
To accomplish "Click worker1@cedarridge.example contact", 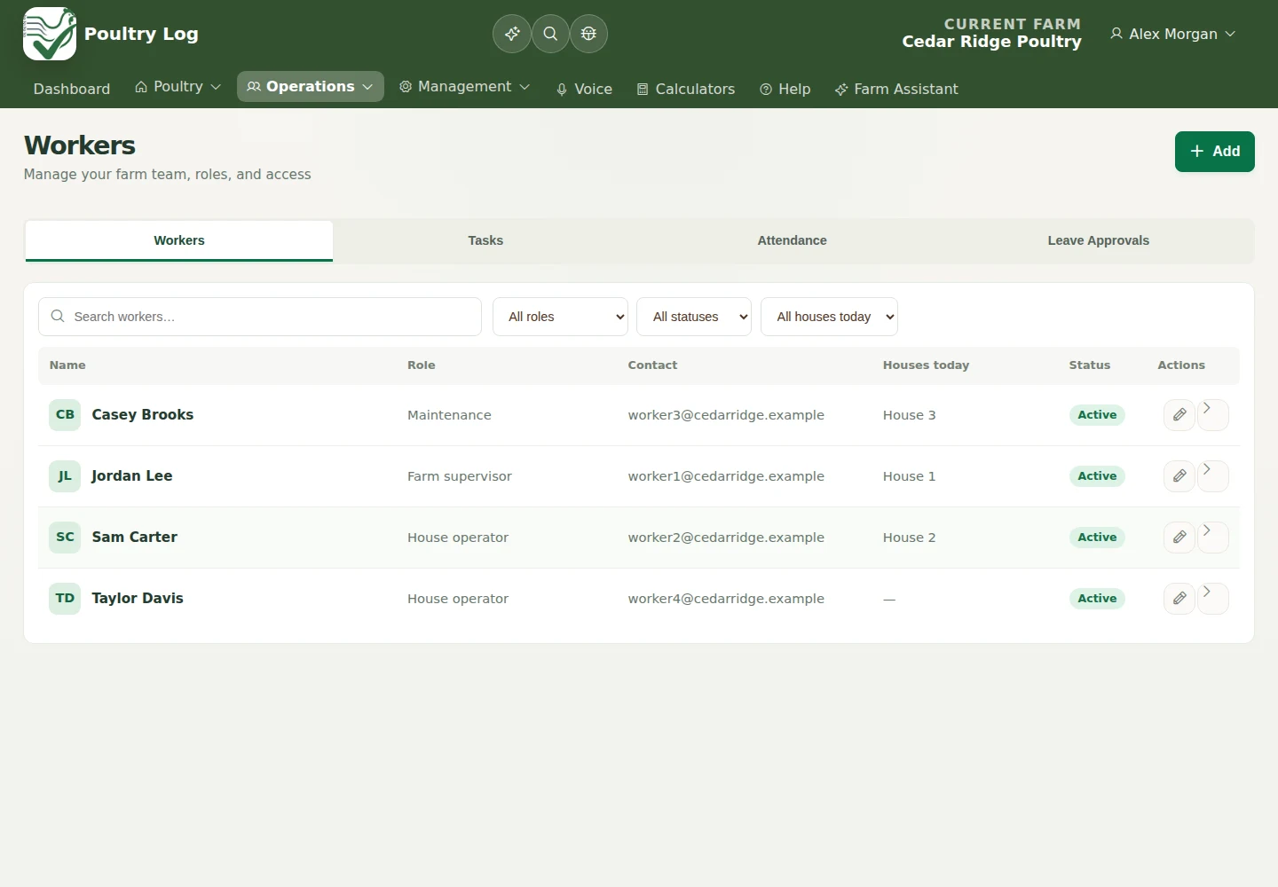I will (726, 476).
